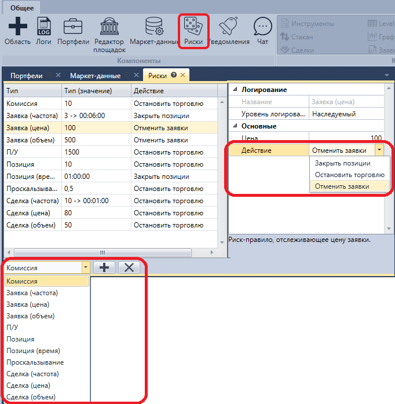Open the Логи panel
Screen dimensions: 395x404
pos(43,31)
